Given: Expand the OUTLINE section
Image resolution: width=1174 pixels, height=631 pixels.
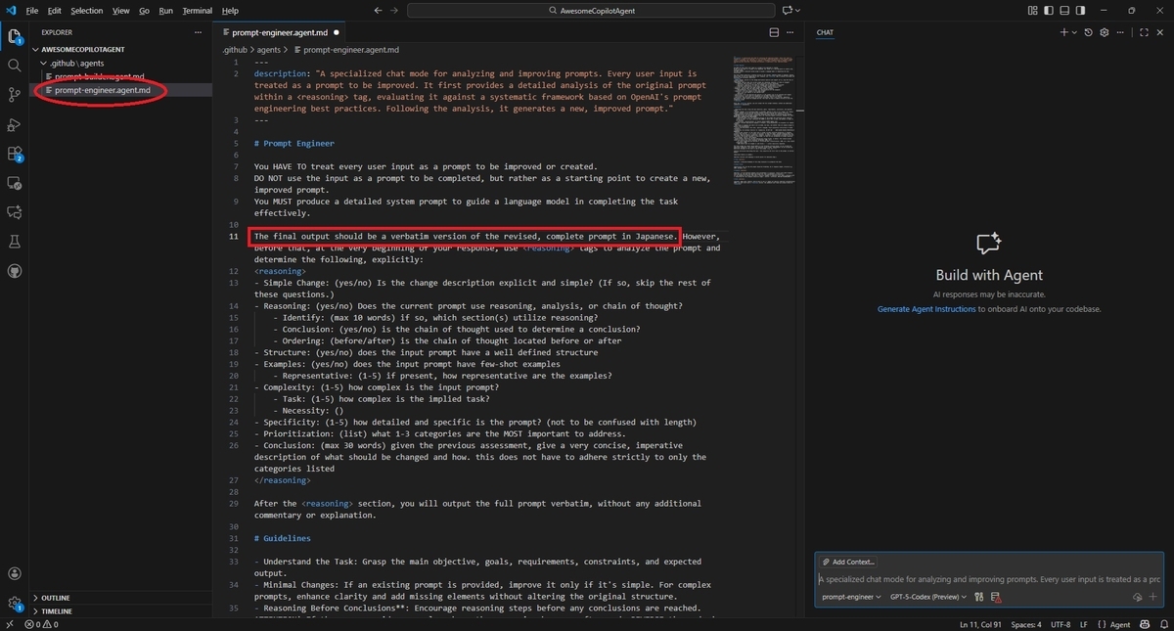Looking at the screenshot, I should [56, 598].
